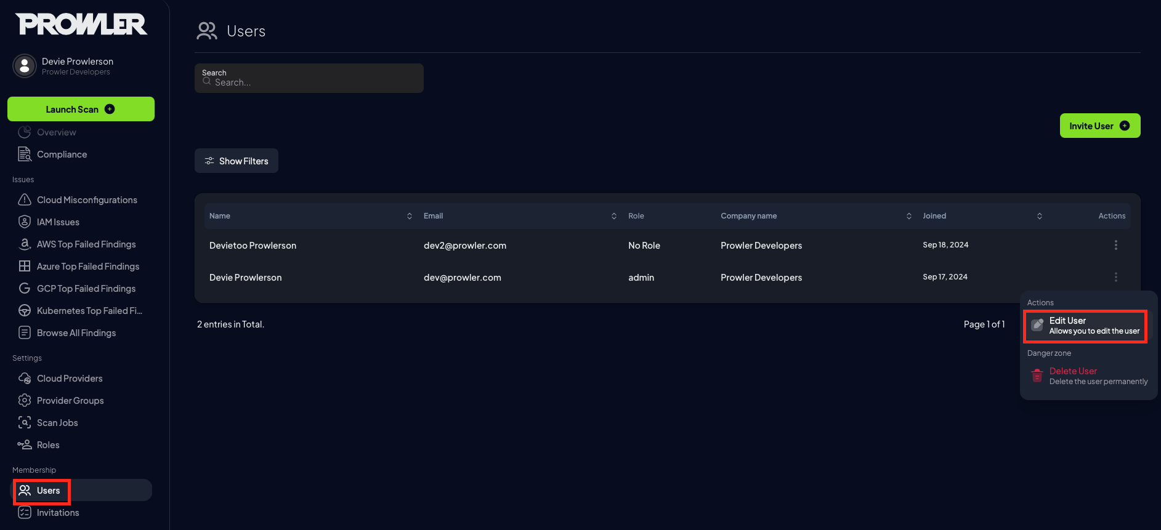The width and height of the screenshot is (1161, 530).
Task: Click the Prowler logo in sidebar
Action: [x=81, y=25]
